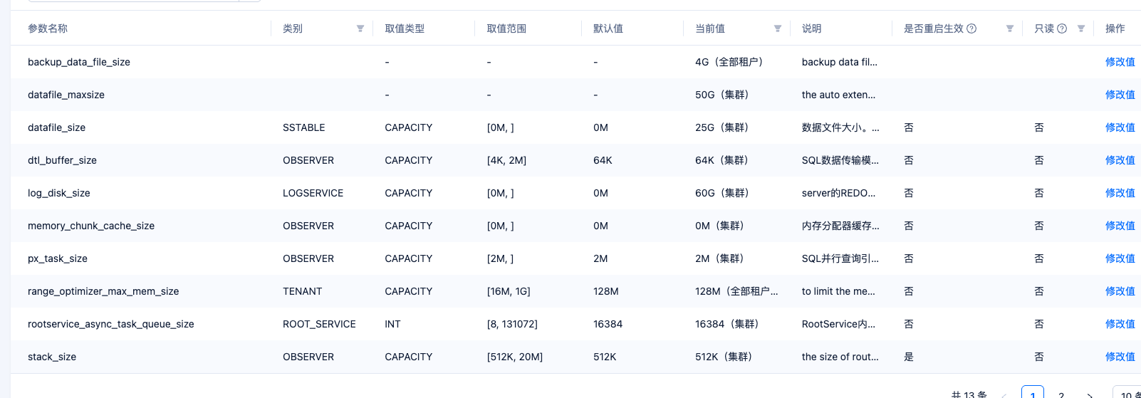Image resolution: width=1141 pixels, height=398 pixels.
Task: Edit px_task_size parameter value
Action: click(x=1120, y=258)
